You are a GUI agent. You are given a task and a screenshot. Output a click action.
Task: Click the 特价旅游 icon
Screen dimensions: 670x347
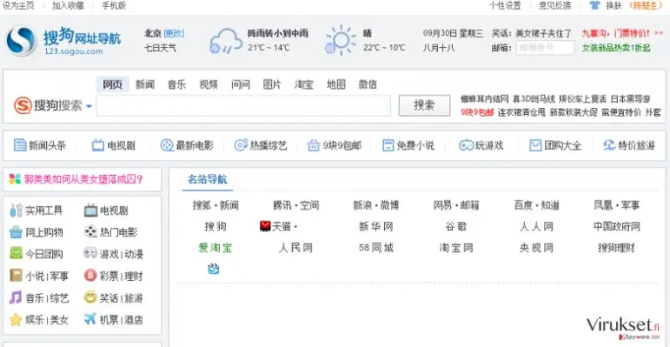tap(609, 146)
